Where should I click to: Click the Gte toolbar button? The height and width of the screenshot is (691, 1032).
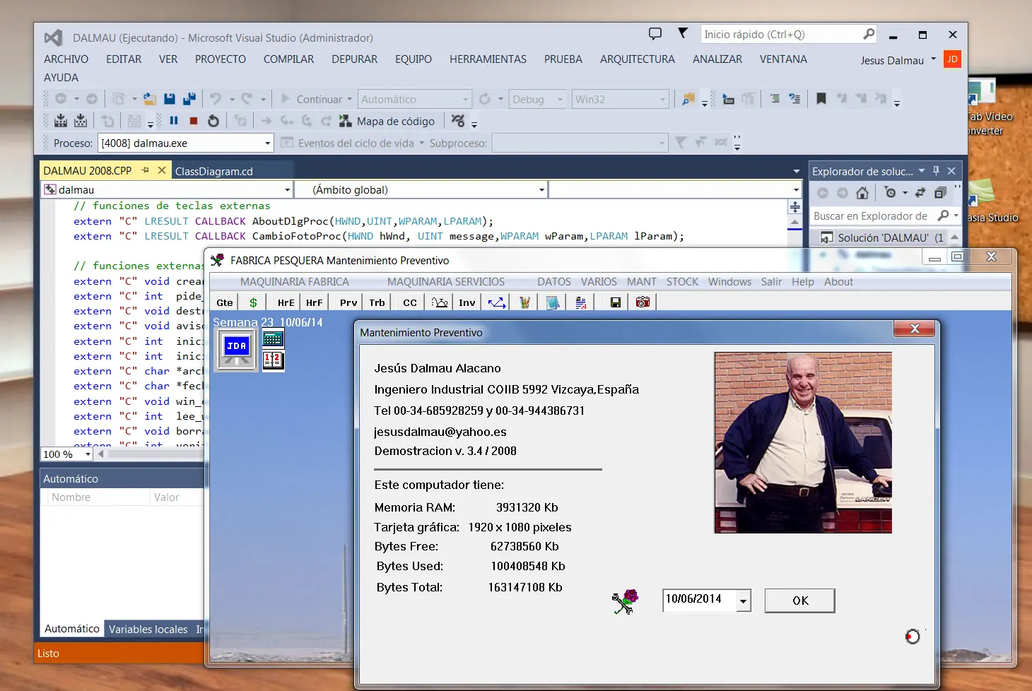click(x=225, y=302)
